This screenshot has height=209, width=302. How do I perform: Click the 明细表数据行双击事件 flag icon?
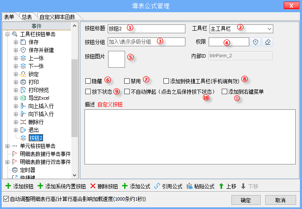[x=15, y=162]
